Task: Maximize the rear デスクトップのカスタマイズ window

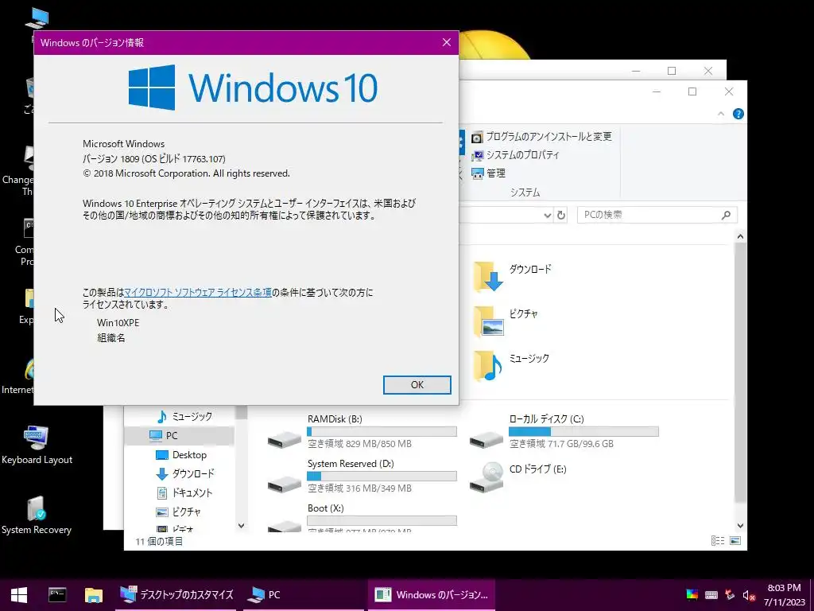Action: pyautogui.click(x=672, y=71)
